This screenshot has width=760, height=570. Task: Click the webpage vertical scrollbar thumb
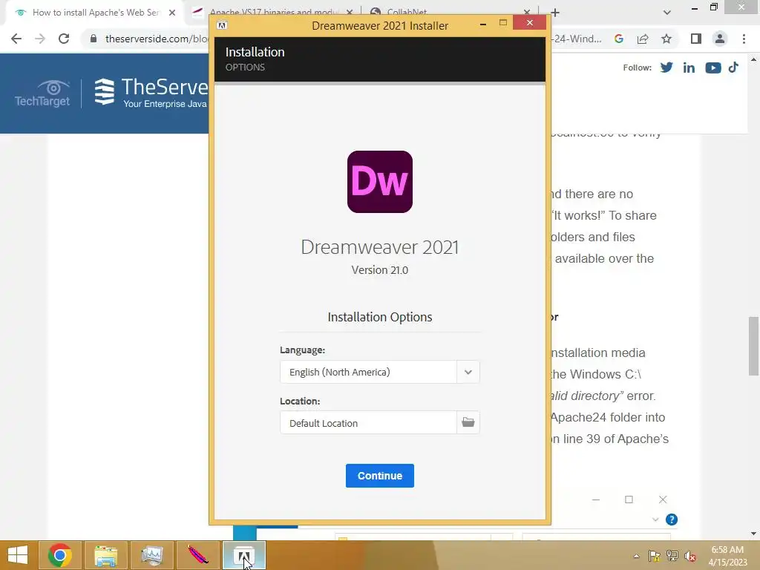coord(753,346)
